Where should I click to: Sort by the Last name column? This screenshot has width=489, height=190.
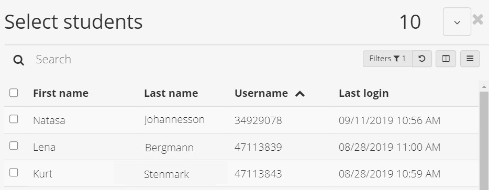click(x=171, y=93)
